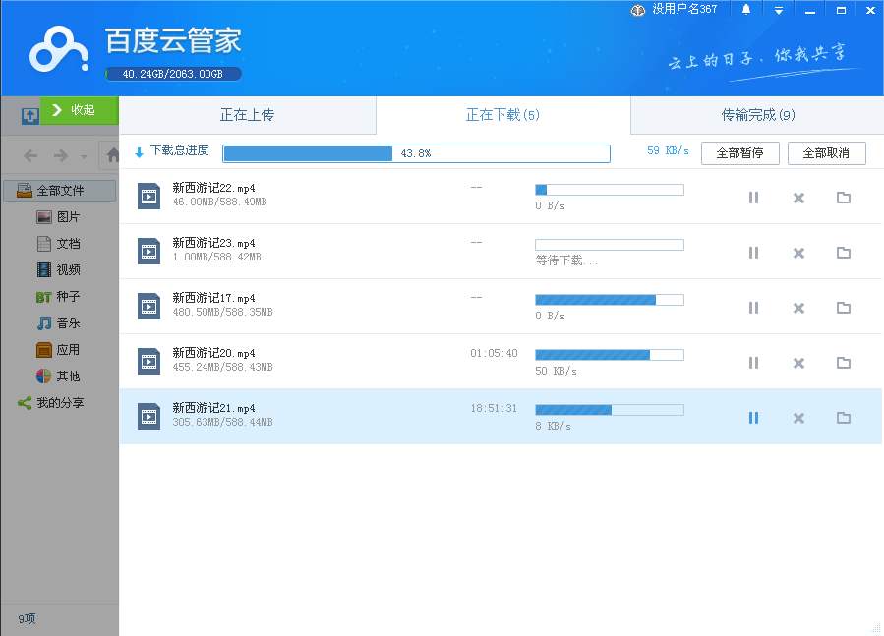Cancel download of 新西游记23.mp4

[798, 253]
